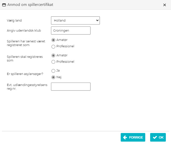The height and width of the screenshot is (146, 171).
Task: Confirm the form with OK button
Action: 158,137
